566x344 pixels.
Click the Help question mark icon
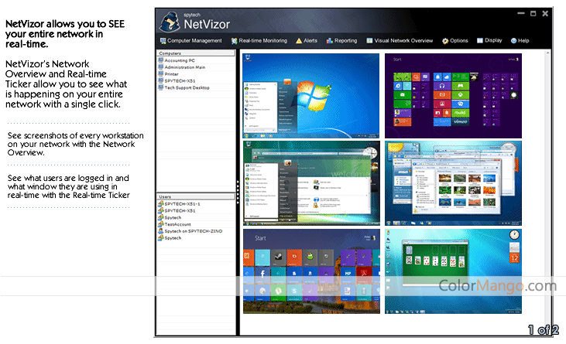[x=513, y=41]
